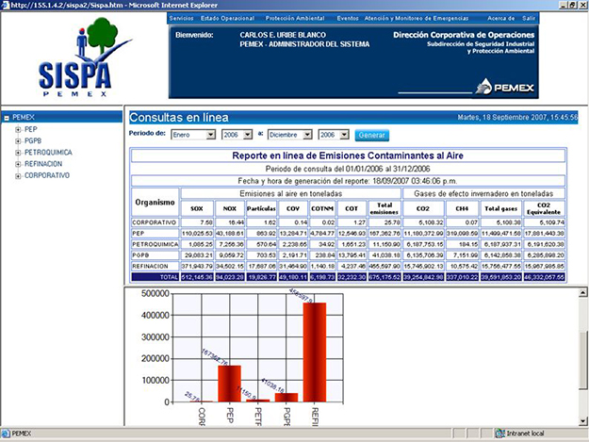Click the Internet Explorer page icon in title bar

point(6,6)
